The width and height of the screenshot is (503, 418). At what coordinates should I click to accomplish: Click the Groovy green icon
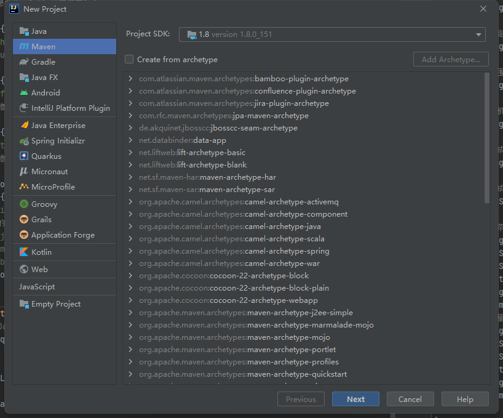tap(24, 204)
